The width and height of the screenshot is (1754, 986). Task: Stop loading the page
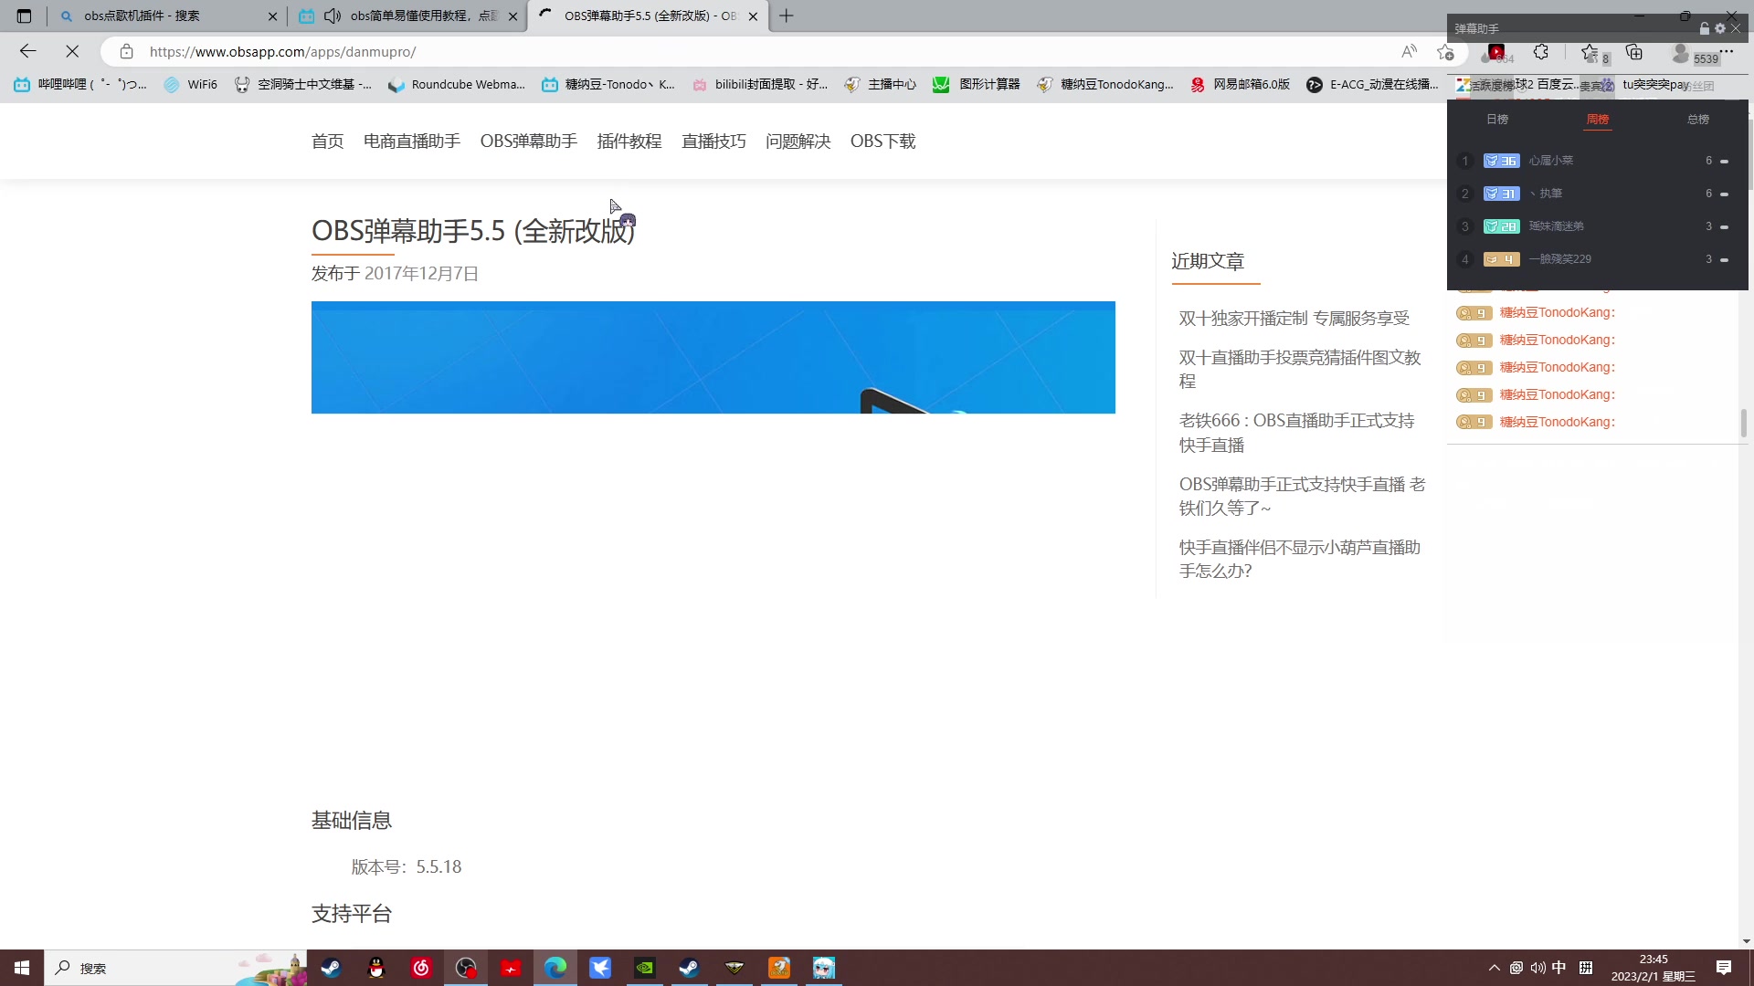tap(72, 51)
